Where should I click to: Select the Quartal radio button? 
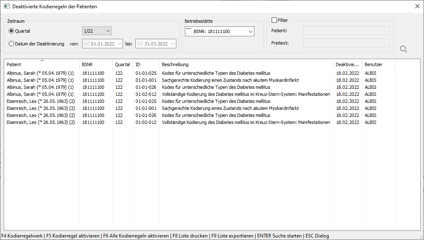point(11,31)
